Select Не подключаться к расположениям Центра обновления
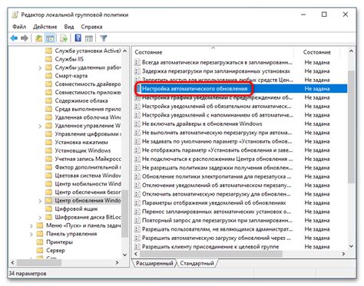364x286 pixels. (x=217, y=159)
